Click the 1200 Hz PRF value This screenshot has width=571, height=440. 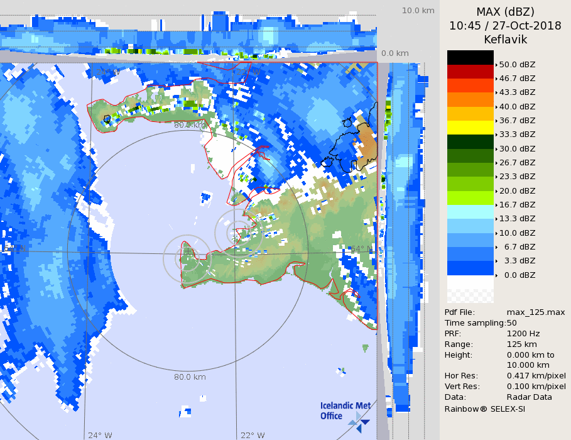tap(523, 334)
